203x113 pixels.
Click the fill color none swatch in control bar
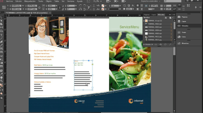(x=103, y=6)
